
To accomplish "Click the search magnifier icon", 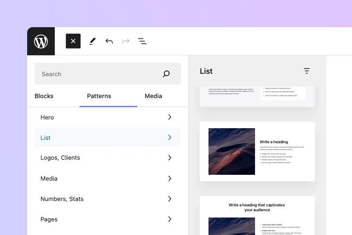I will pyautogui.click(x=166, y=74).
